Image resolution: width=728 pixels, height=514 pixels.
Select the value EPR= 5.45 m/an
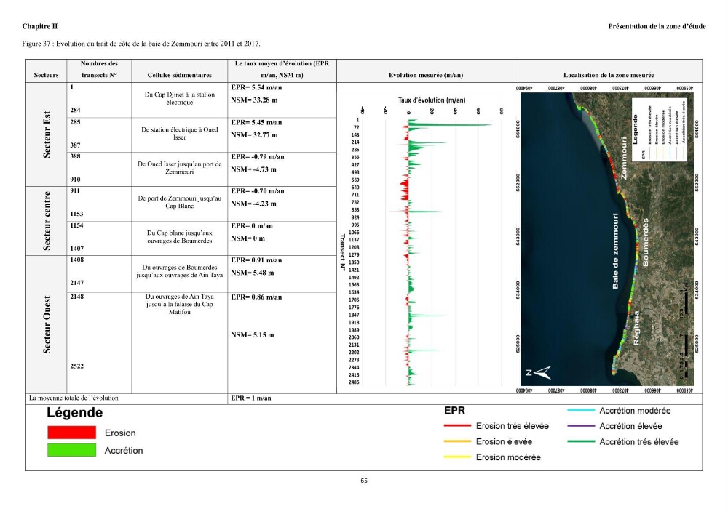point(256,122)
